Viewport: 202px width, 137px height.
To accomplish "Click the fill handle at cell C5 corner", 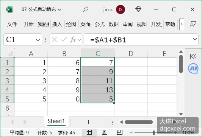I will point(114,103).
